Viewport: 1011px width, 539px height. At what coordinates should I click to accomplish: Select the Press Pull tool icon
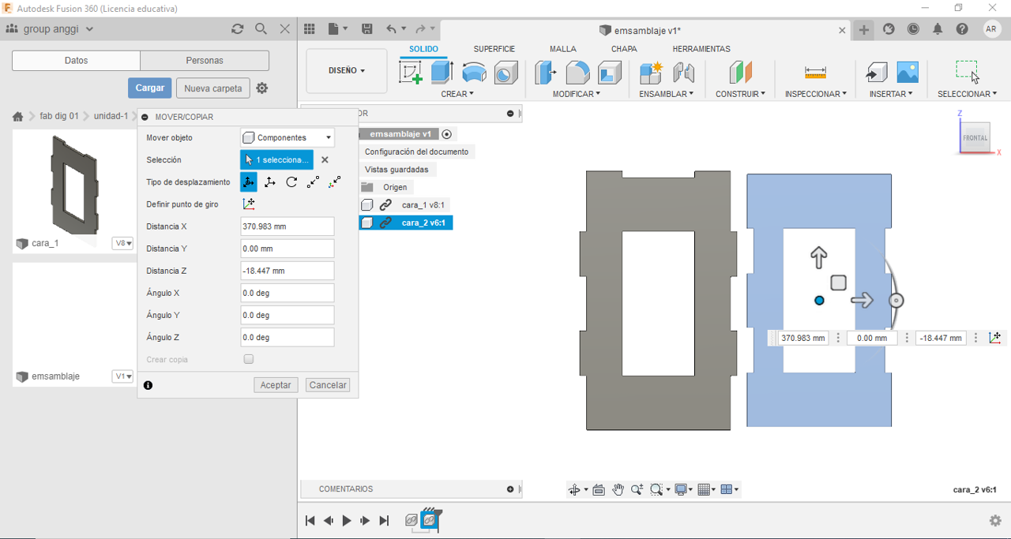click(546, 73)
